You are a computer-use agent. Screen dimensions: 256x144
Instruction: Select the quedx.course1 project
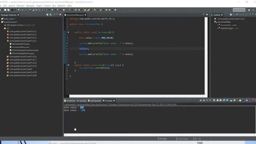point(10,22)
